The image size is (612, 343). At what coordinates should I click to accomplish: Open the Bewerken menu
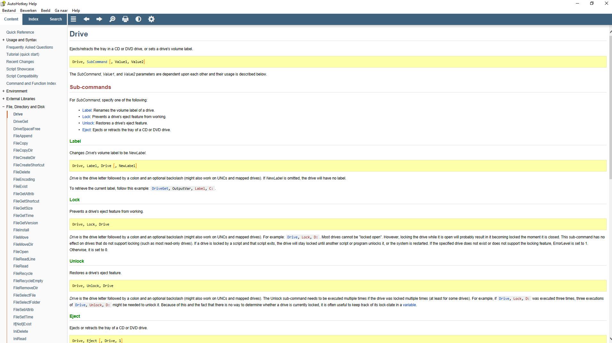tap(28, 11)
